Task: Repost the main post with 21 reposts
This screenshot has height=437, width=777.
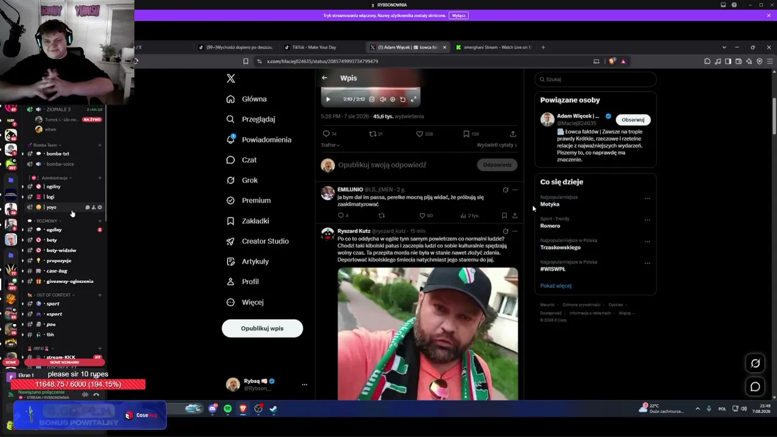Action: pyautogui.click(x=376, y=134)
